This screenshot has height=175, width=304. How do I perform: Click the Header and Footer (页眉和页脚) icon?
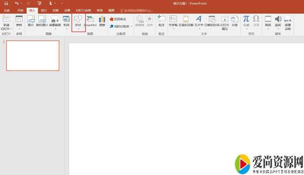point(185,21)
